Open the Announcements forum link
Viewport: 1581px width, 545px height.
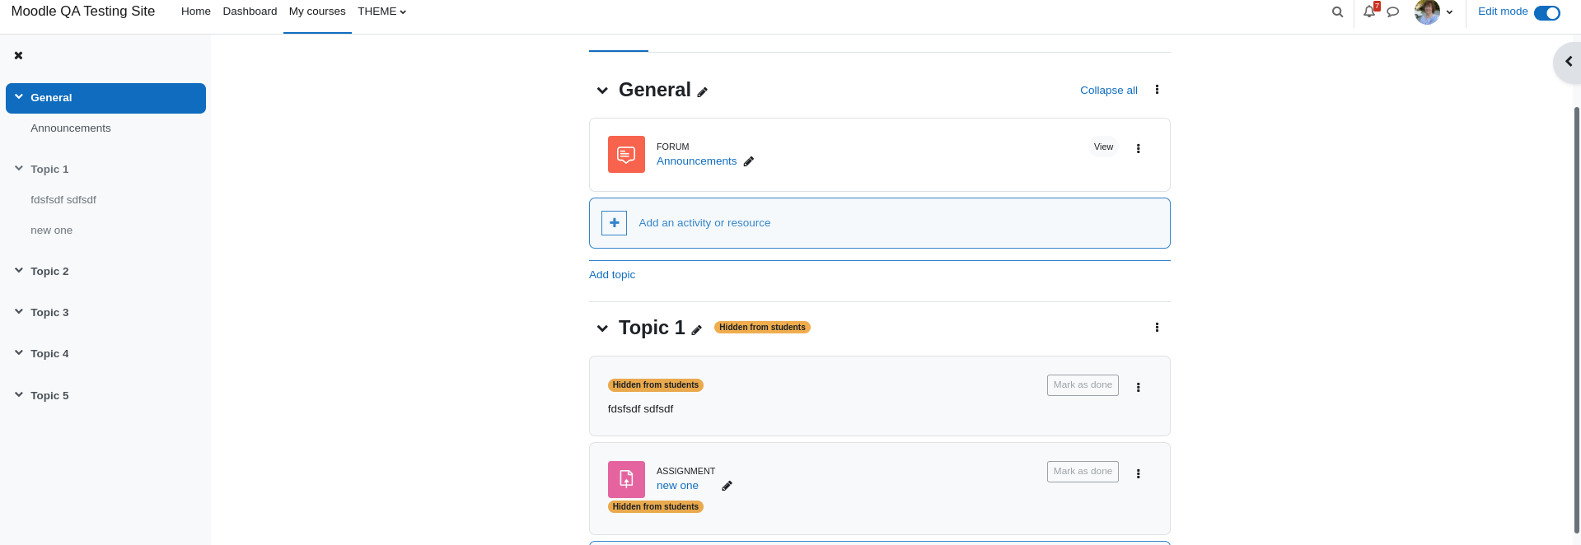[696, 161]
